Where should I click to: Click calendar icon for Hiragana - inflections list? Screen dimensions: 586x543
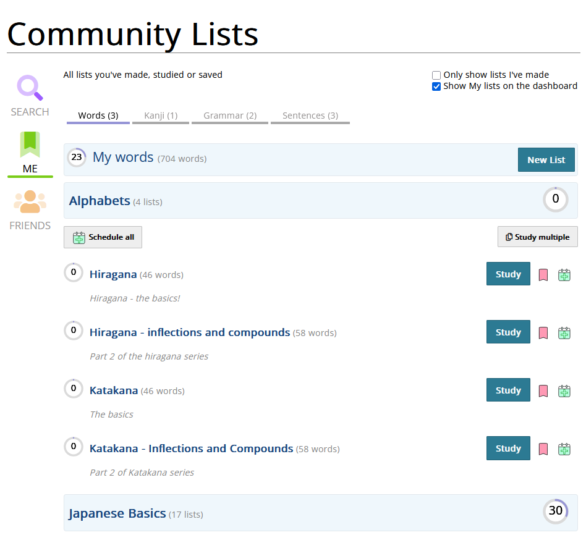click(564, 333)
